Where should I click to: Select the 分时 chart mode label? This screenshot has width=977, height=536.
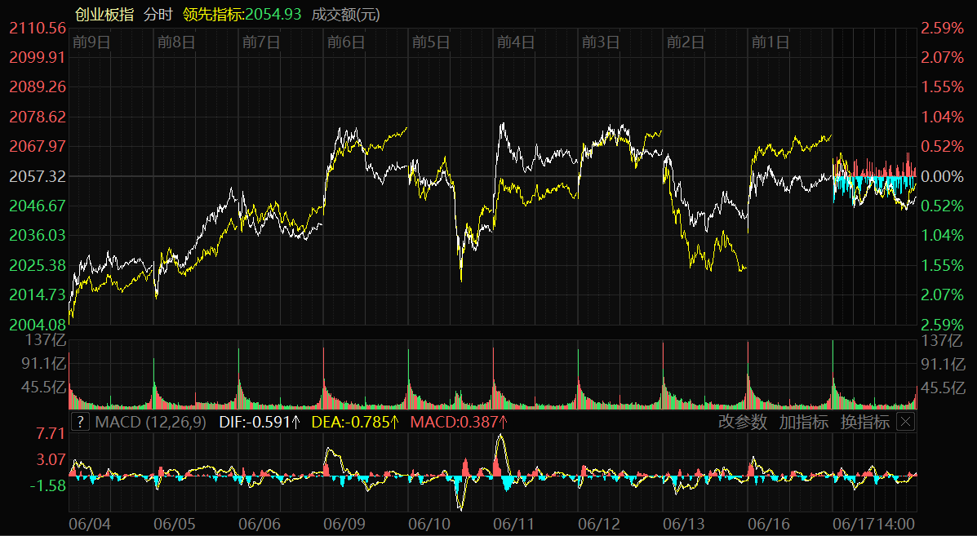(158, 14)
